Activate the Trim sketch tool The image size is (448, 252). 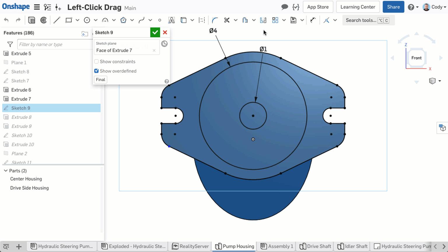coord(227,20)
